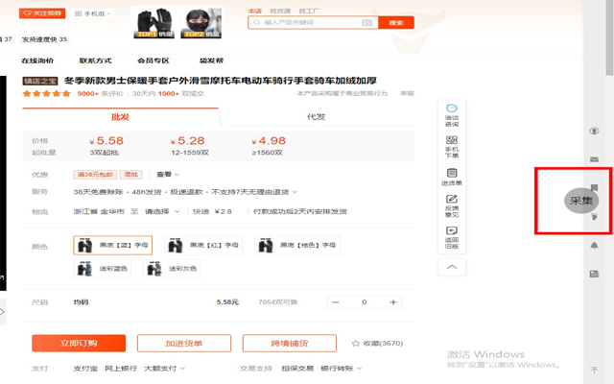The image size is (614, 384).
Task: Click the footprint history icon in right sidebar
Action: pos(594,216)
